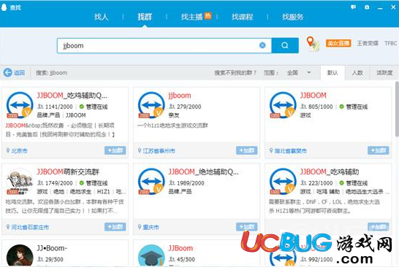
Task: Clear the search text with the X icon
Action: click(x=262, y=45)
